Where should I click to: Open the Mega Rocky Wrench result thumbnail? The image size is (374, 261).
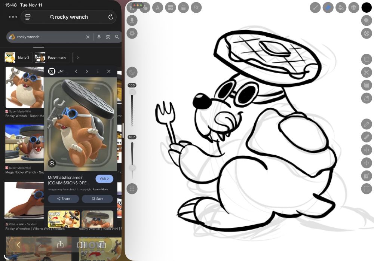pyautogui.click(x=24, y=144)
